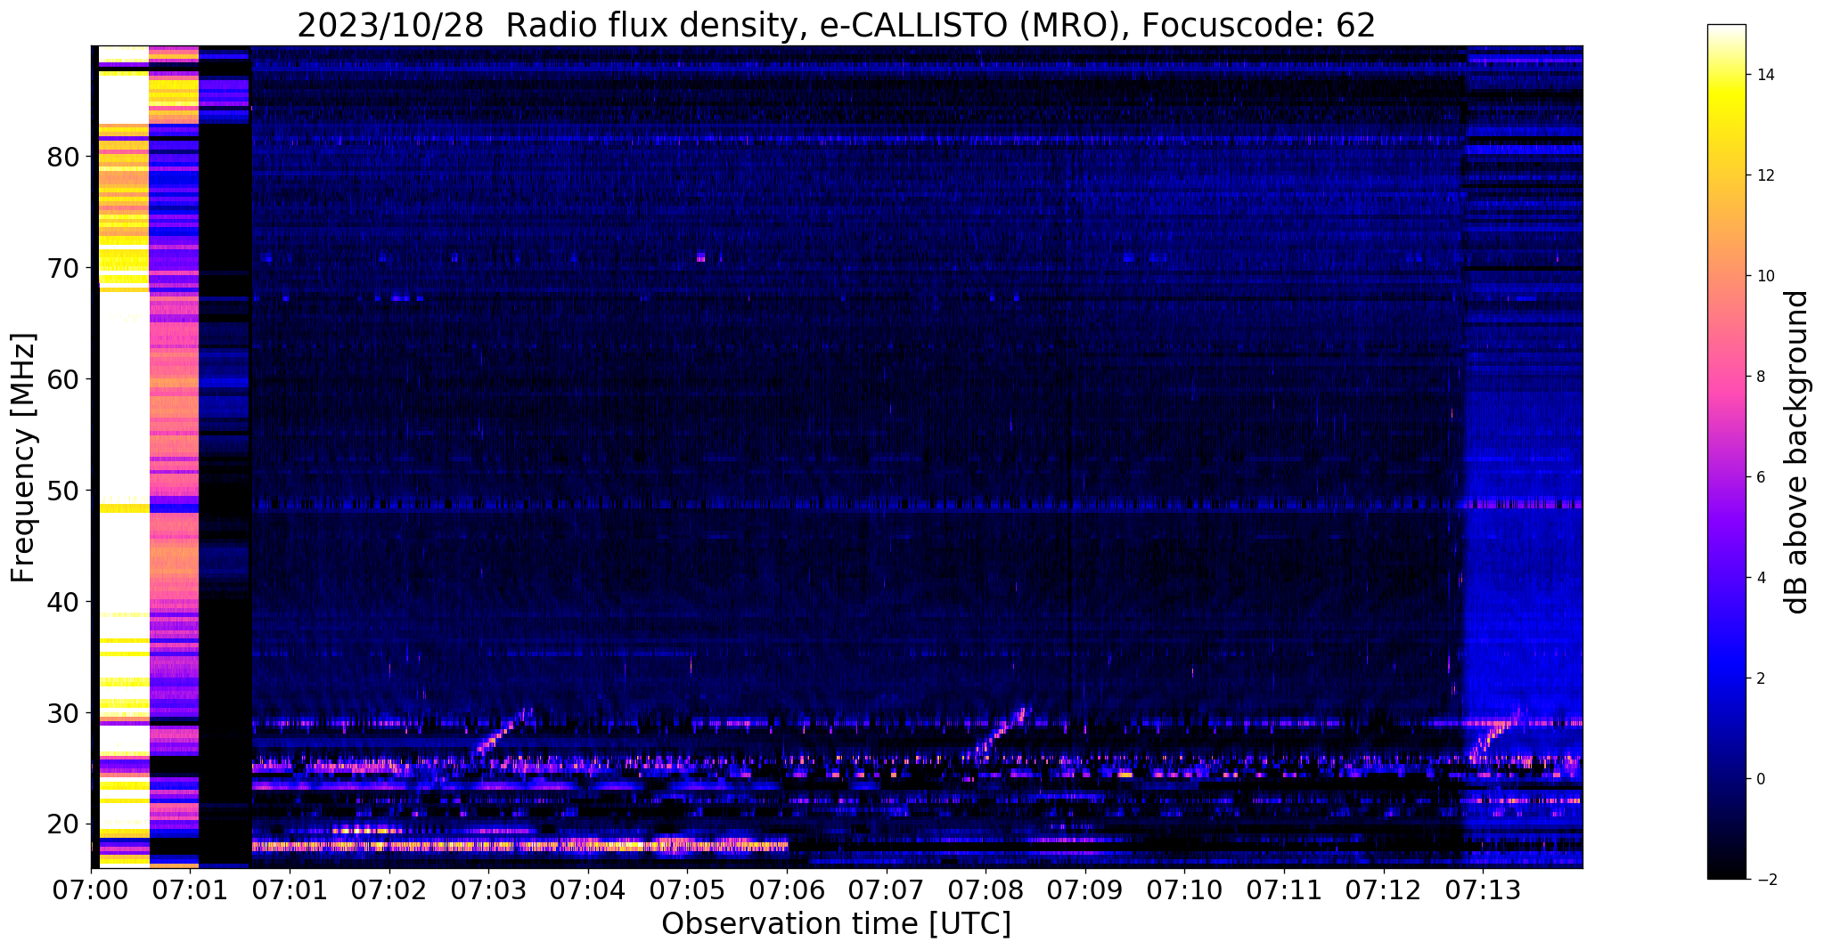
Task: Click the 07:00 time tick label
Action: [x=91, y=889]
